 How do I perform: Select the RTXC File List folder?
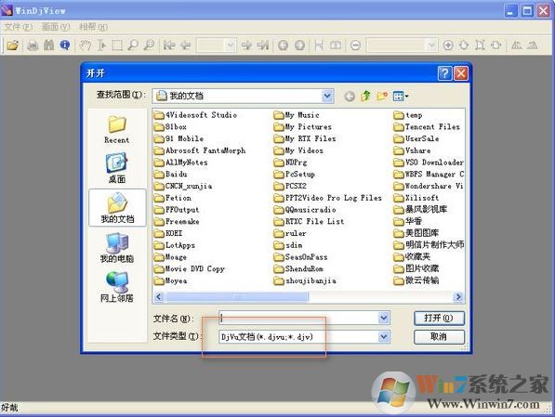pyautogui.click(x=309, y=222)
